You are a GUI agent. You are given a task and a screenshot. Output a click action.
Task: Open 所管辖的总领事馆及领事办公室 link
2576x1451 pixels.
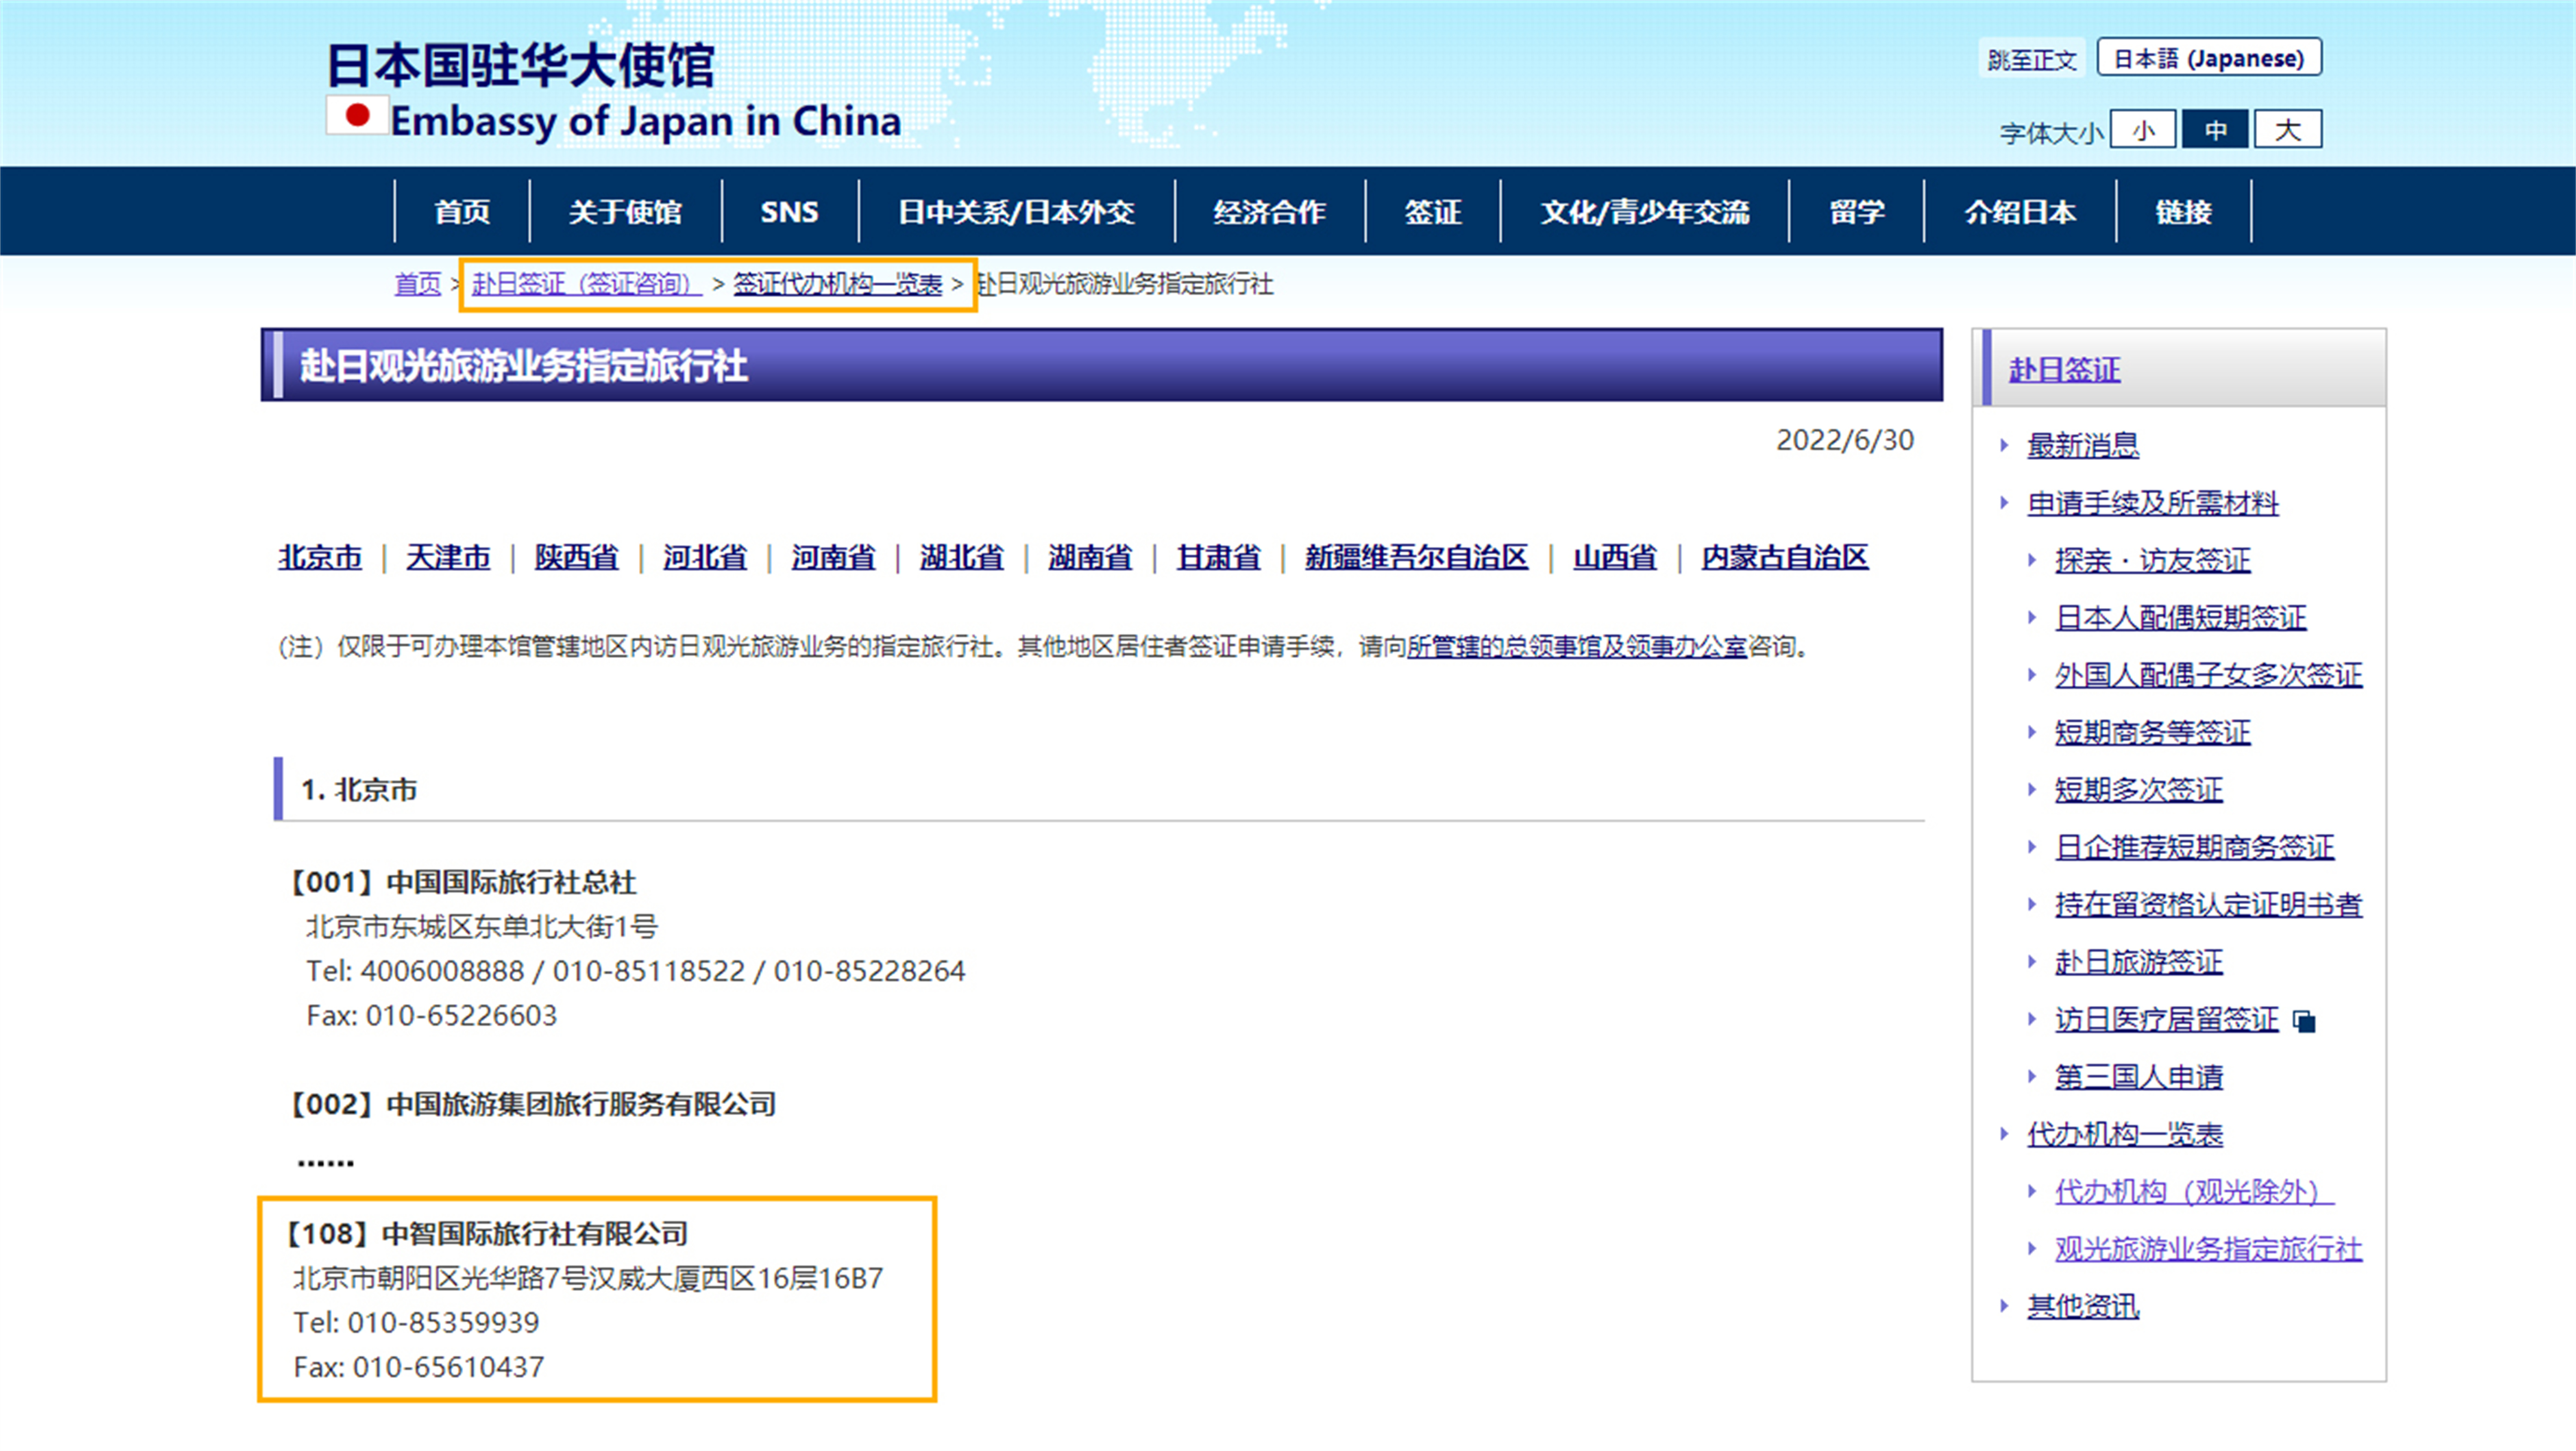pos(1576,647)
